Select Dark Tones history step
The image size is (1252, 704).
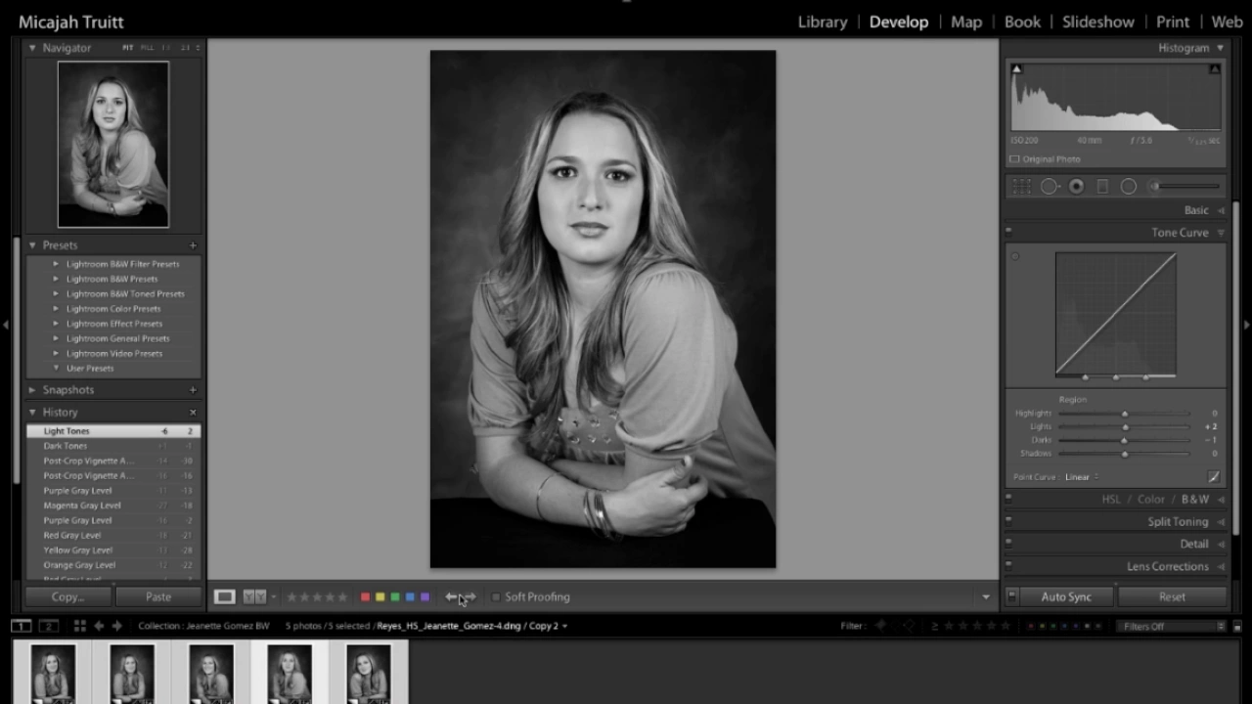pyautogui.click(x=114, y=446)
